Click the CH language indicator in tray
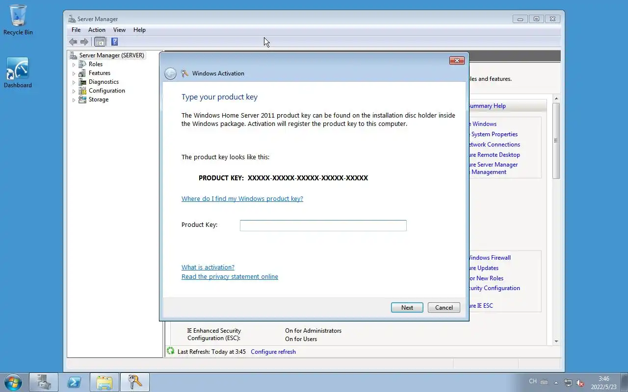Screen dimensions: 628x392 (x=533, y=381)
